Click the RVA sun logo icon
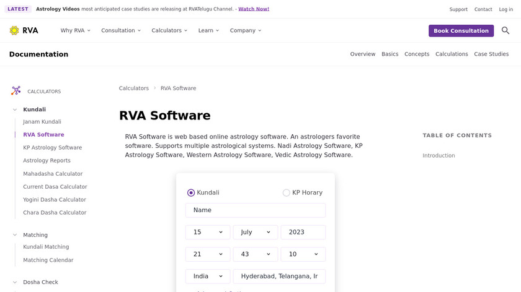 (x=14, y=30)
